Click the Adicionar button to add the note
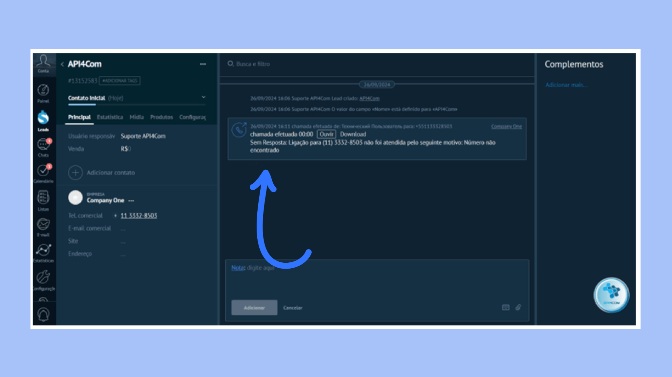Image resolution: width=672 pixels, height=377 pixels. 254,308
